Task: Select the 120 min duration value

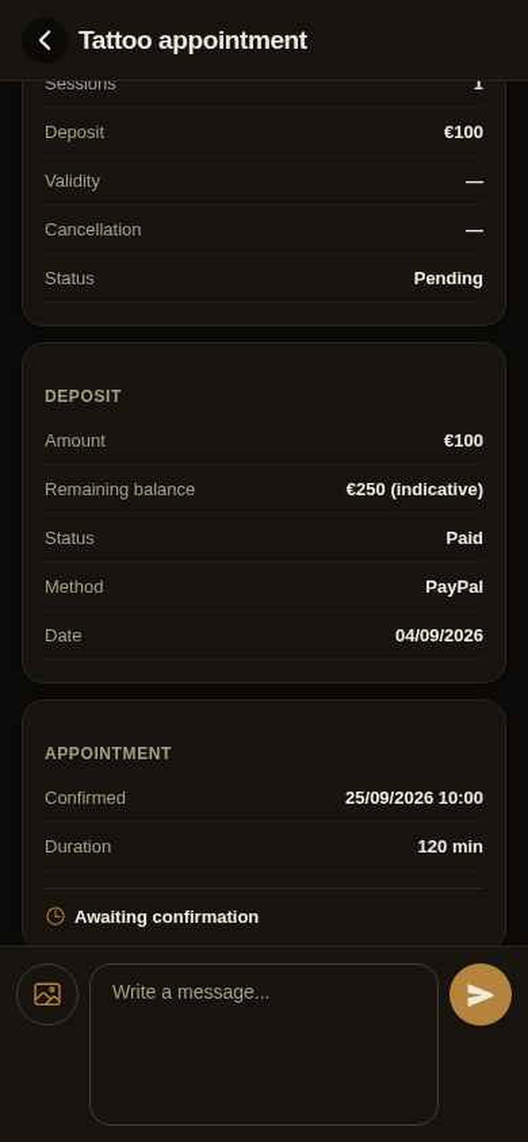Action: 450,847
